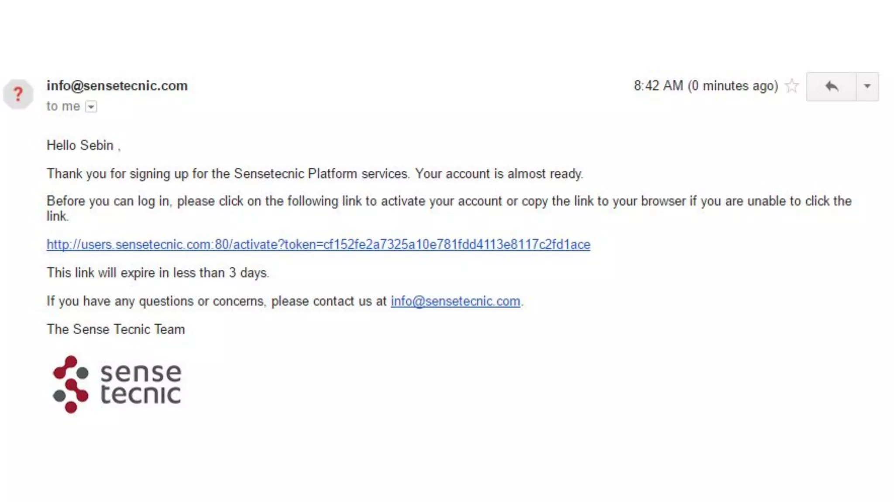Click the sender's question mark avatar
This screenshot has height=502, width=894.
click(18, 94)
